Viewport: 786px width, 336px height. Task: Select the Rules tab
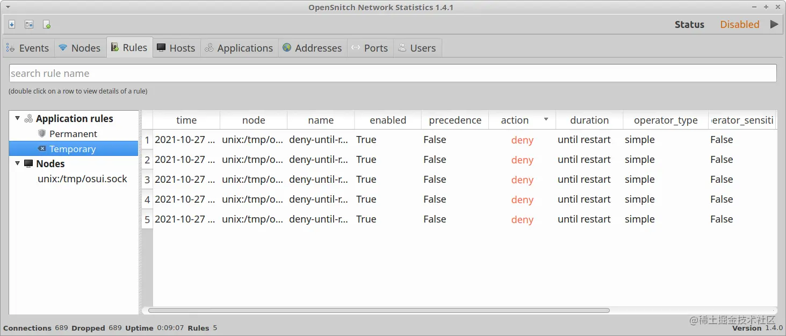(129, 47)
